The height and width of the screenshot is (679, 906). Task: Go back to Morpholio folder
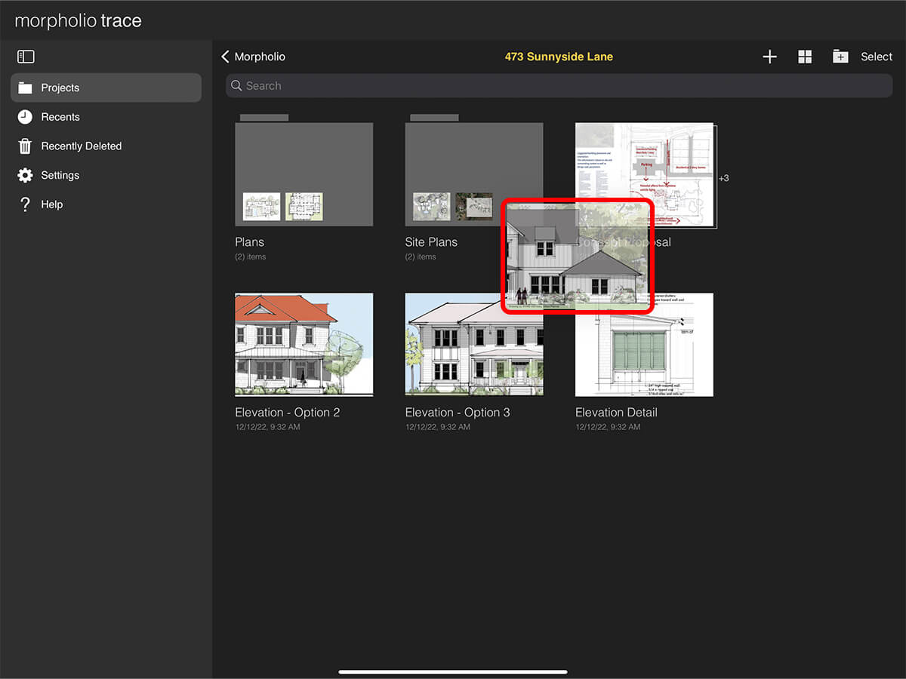tap(253, 57)
